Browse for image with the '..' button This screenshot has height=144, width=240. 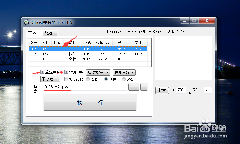pos(134,87)
